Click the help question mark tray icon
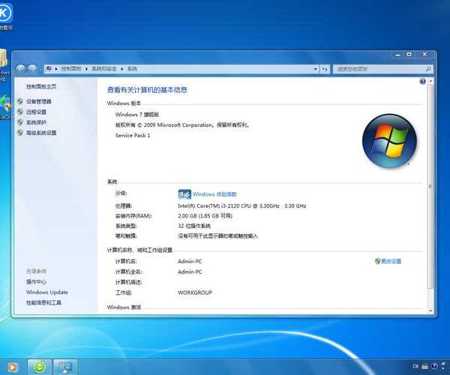This screenshot has height=375, width=450. (x=434, y=366)
